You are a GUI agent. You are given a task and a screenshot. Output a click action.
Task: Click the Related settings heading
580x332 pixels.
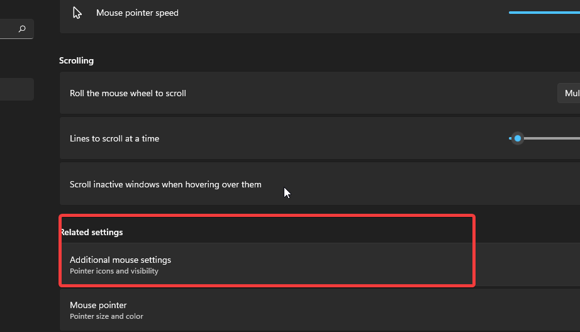(x=92, y=232)
